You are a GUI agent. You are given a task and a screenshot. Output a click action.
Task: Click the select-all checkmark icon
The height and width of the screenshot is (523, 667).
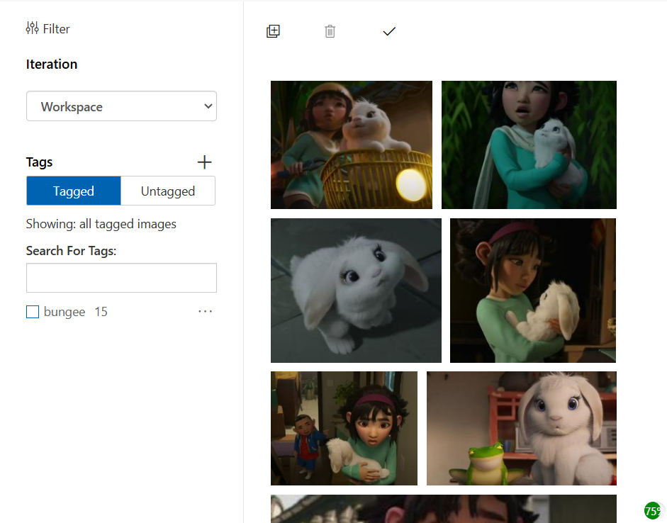click(389, 31)
